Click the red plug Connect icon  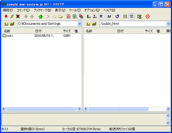click(6, 17)
